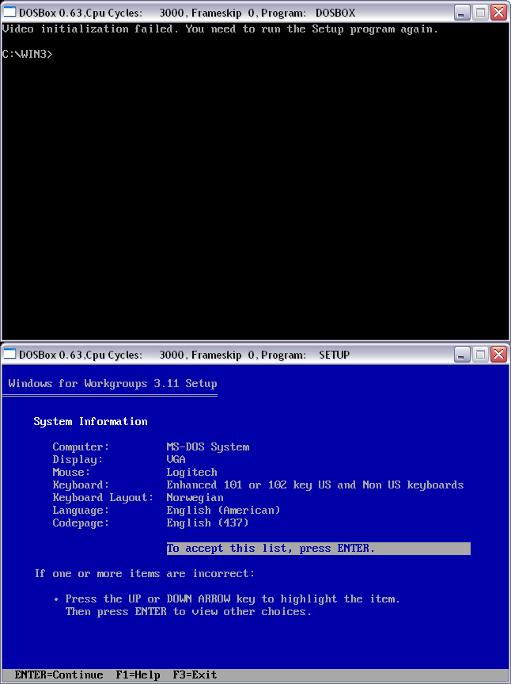Select the 'Enhanced 101 or 102 key' keyboard value
The image size is (511, 684).
click(x=315, y=485)
